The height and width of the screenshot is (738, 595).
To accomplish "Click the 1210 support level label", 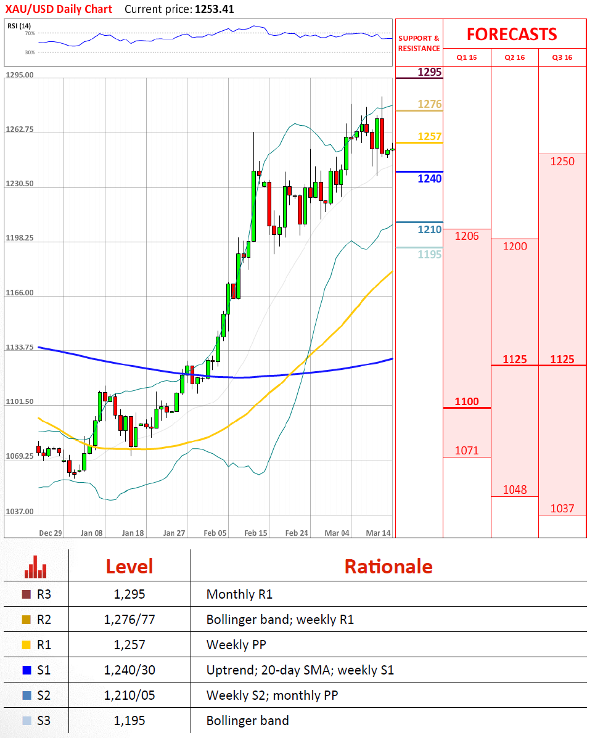I will 429,229.
